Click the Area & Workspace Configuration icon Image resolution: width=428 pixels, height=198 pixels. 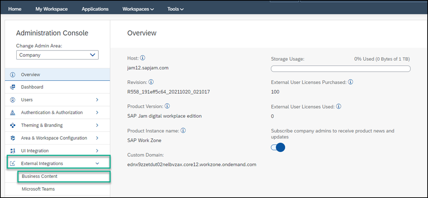pos(12,138)
